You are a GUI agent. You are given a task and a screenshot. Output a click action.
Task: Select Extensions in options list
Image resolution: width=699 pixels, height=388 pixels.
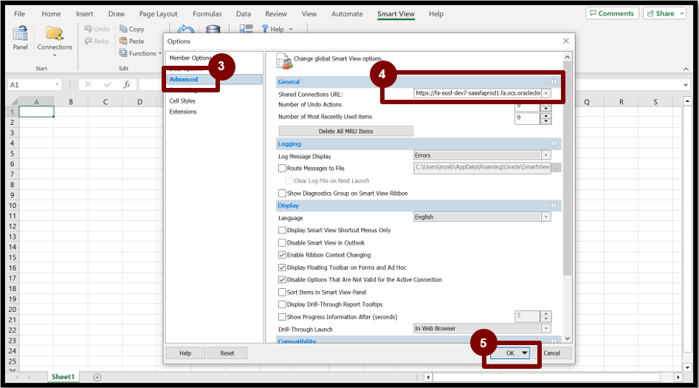pos(182,112)
